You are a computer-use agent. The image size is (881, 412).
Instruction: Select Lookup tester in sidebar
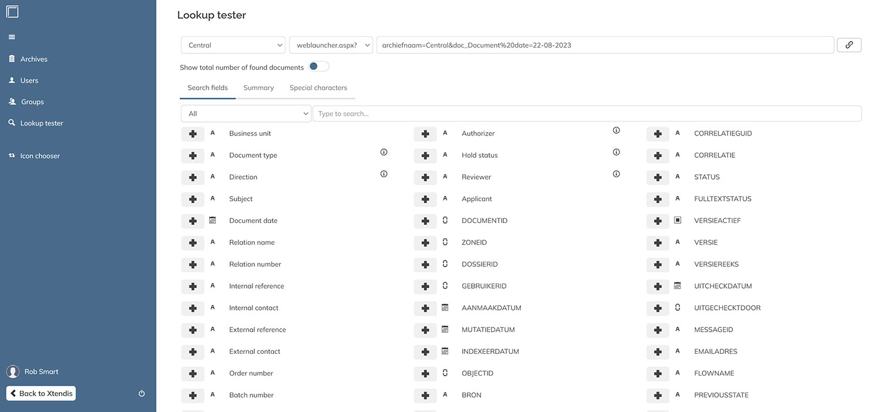coord(36,123)
